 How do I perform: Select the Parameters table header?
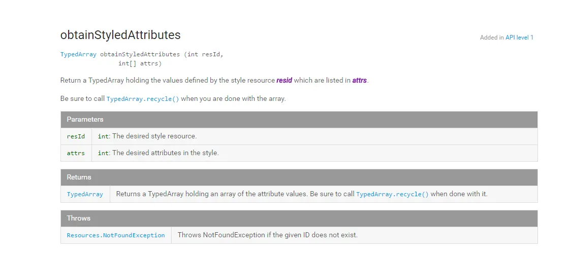pyautogui.click(x=299, y=120)
